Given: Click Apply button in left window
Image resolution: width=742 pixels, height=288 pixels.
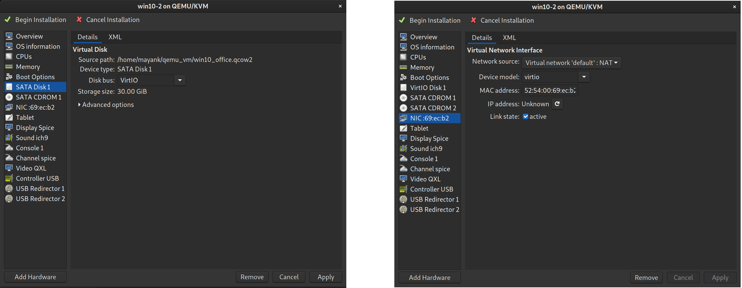Looking at the screenshot, I should 326,277.
